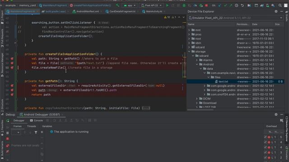
Task: Mute breakpoints icon in debug sidebar
Action: click(x=8, y=152)
